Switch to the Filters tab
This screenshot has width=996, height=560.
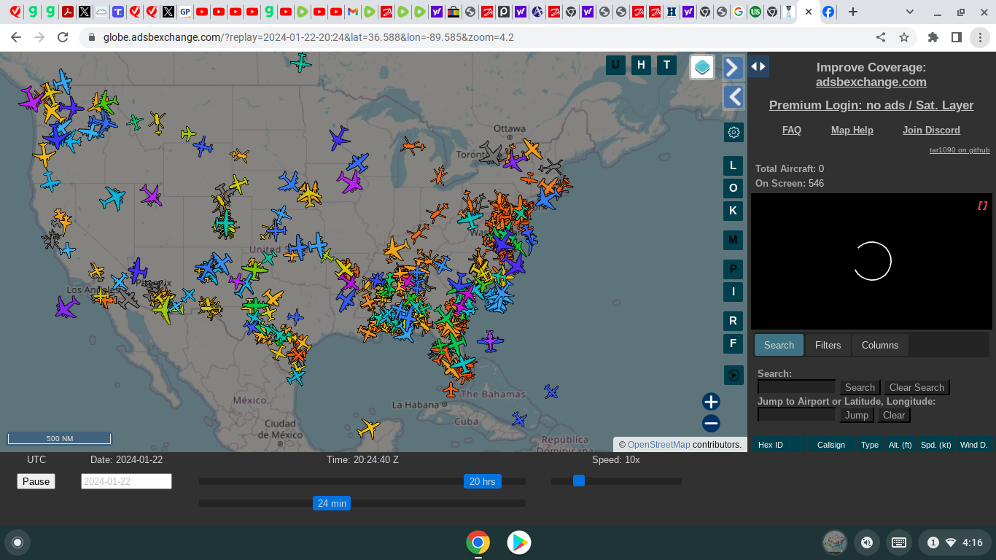click(828, 345)
